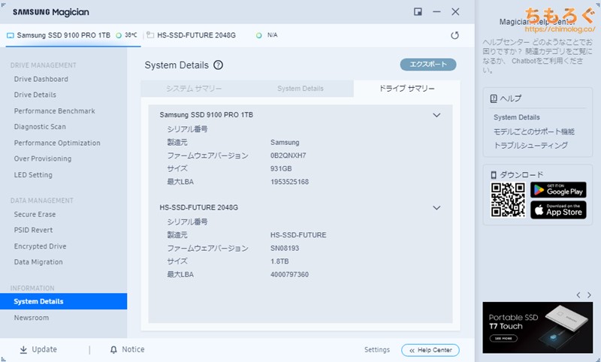Click the download QR code
The image size is (601, 362).
[x=508, y=200]
